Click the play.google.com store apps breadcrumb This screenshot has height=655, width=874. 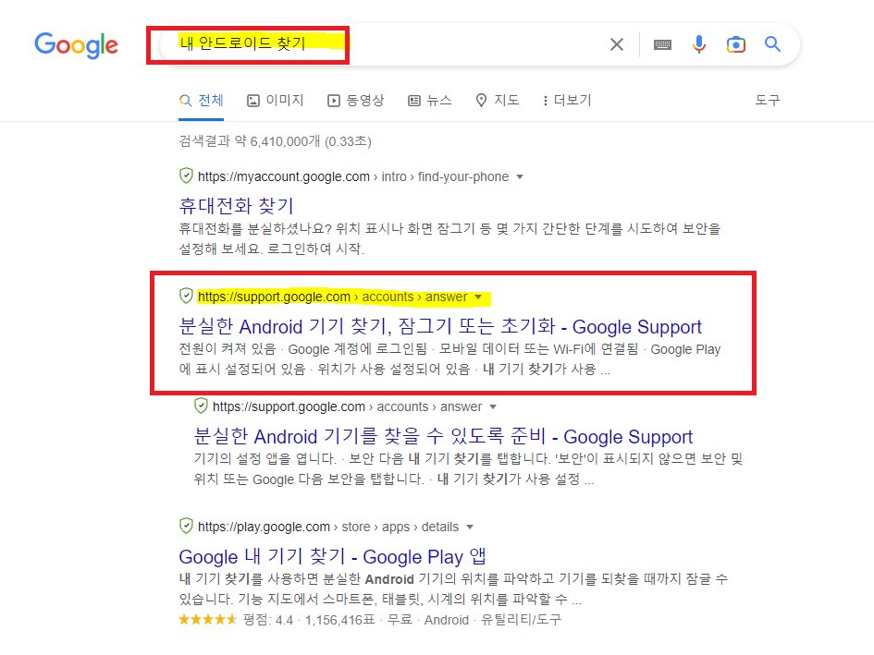pos(328,527)
